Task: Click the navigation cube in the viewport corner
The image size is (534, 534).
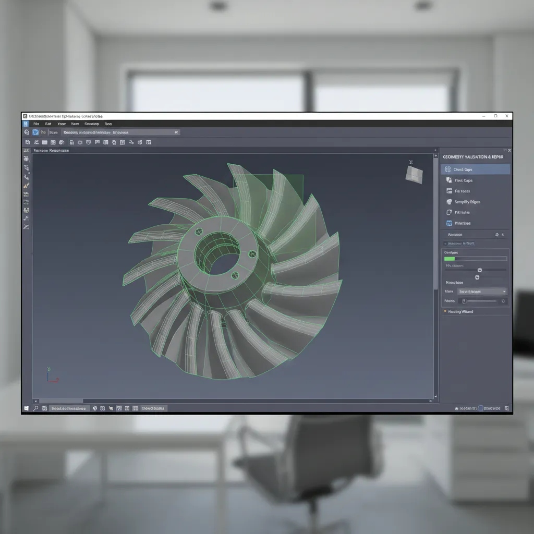Action: point(414,174)
